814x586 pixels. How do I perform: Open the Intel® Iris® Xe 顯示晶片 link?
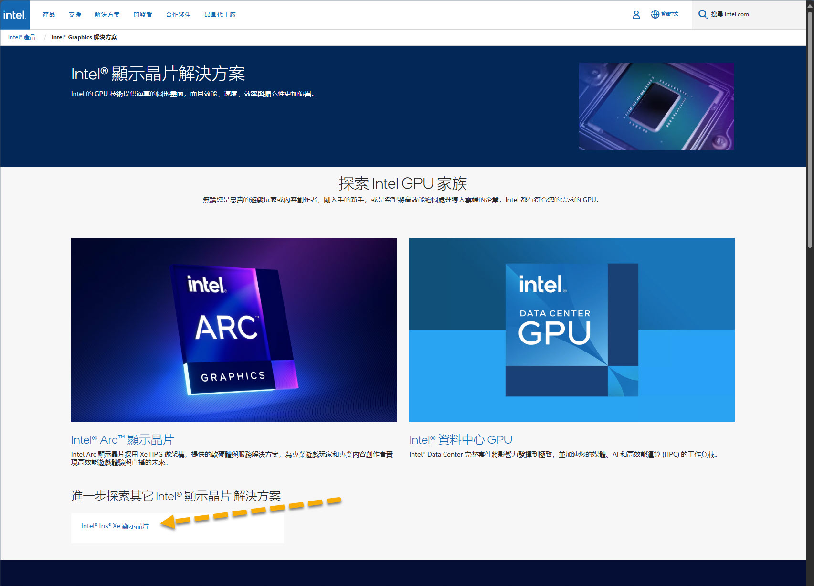point(115,526)
